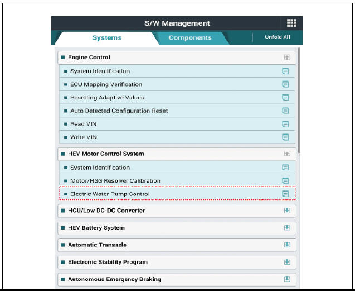
Task: Expand the Automatic Transaxle section
Action: pyautogui.click(x=287, y=245)
